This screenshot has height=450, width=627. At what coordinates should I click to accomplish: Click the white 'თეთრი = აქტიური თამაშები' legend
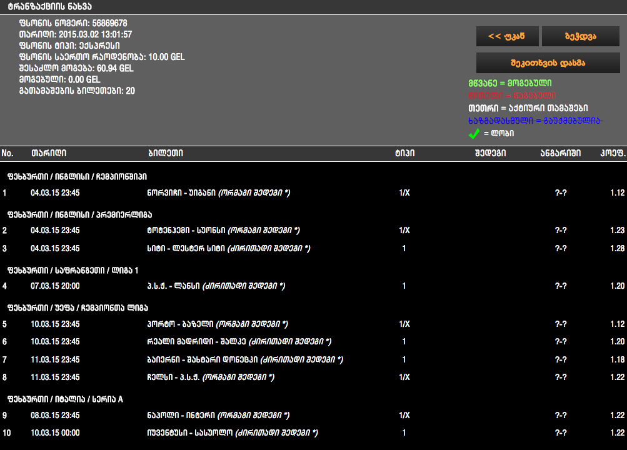click(528, 108)
